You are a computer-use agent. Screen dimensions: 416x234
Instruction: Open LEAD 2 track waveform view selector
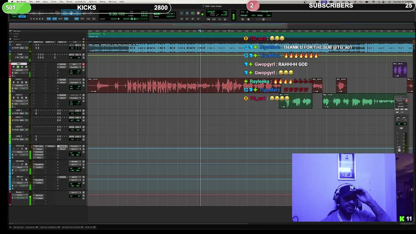pyautogui.click(x=19, y=101)
